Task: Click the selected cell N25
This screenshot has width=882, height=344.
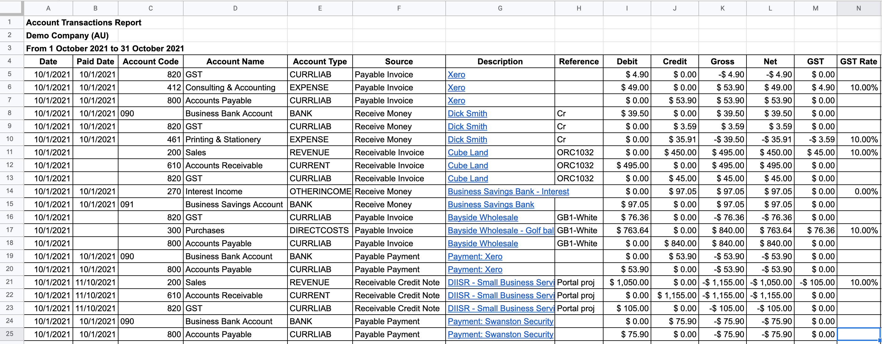Action: tap(858, 334)
